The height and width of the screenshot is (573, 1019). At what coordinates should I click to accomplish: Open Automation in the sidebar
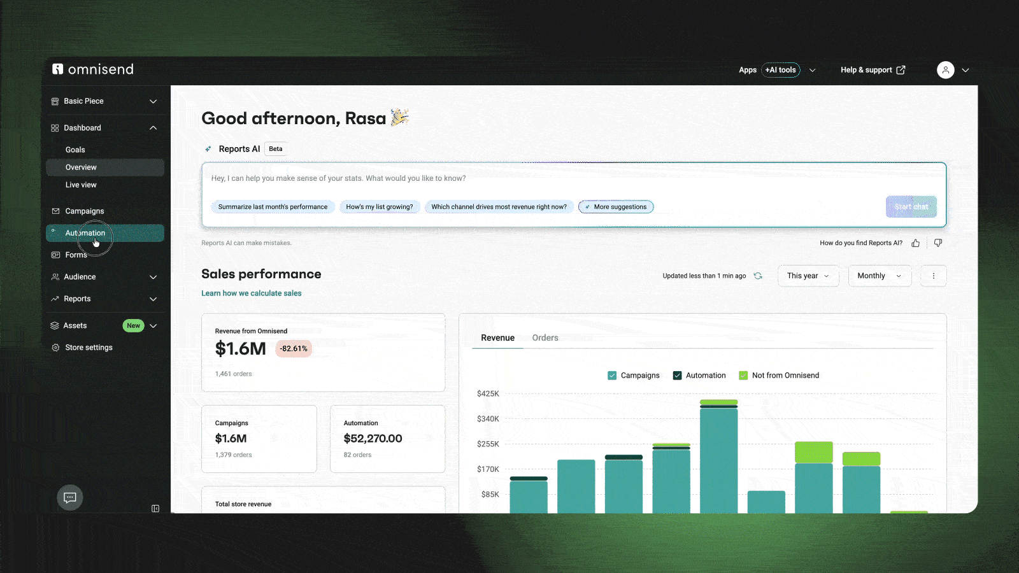point(105,233)
